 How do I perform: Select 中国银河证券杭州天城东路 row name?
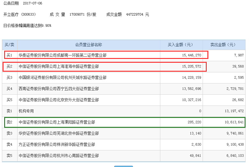click(62, 78)
